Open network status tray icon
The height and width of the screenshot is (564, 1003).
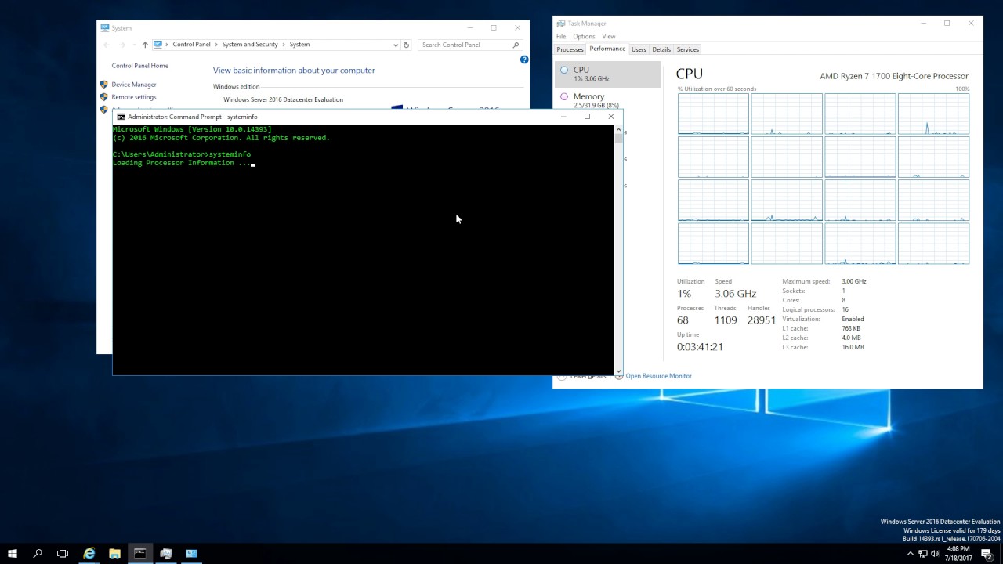[922, 554]
